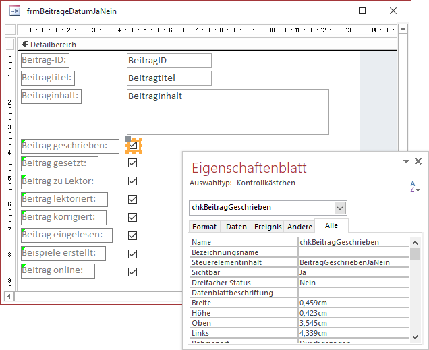Click the Detailbereich section selector on vertical ruler

[x=10, y=44]
